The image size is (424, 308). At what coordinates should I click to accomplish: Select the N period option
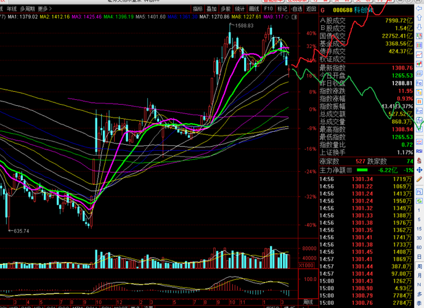click(x=419, y=285)
